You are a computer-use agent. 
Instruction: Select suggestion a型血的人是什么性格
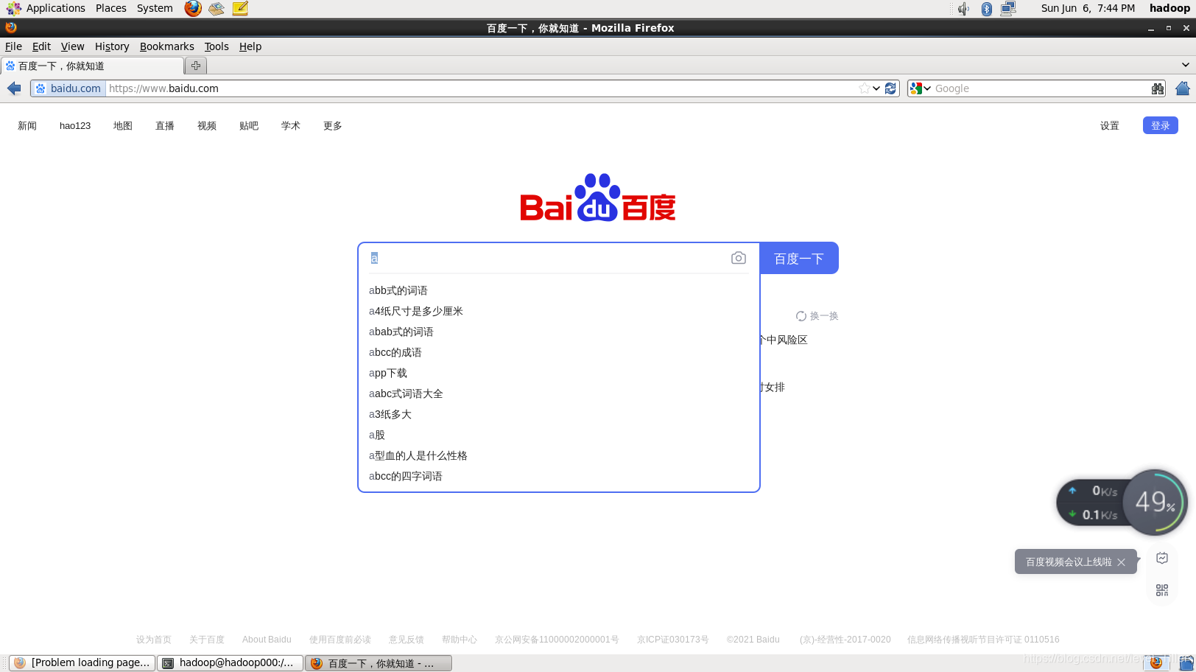(x=559, y=455)
